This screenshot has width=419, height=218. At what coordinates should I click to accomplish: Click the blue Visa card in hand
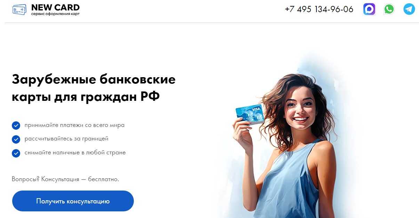[x=250, y=115]
